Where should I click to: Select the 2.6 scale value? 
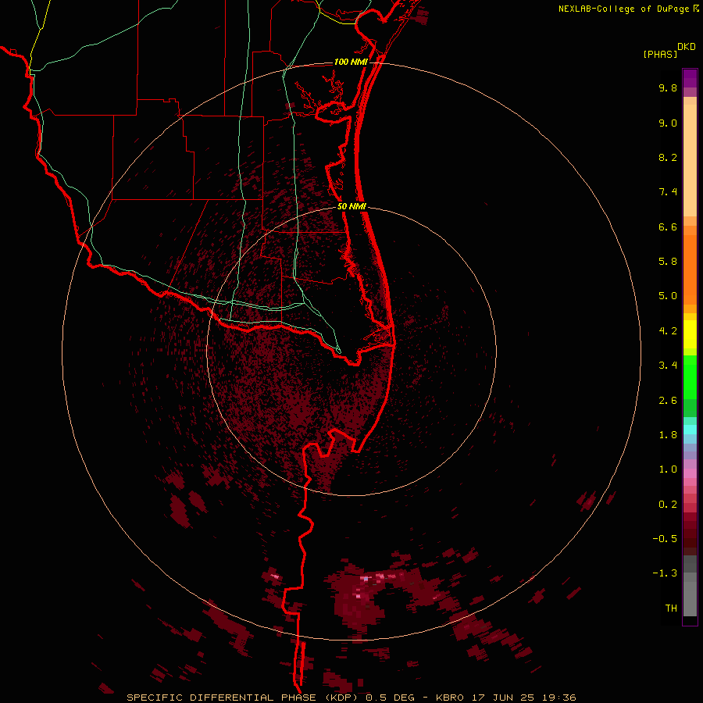(x=668, y=401)
